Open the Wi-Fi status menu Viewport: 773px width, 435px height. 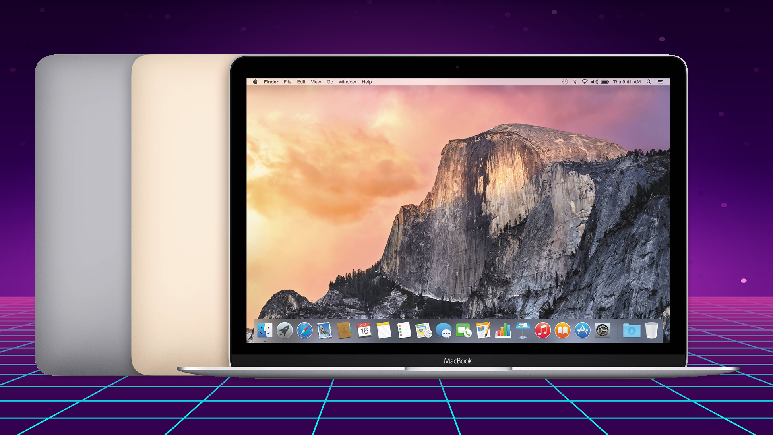[585, 82]
